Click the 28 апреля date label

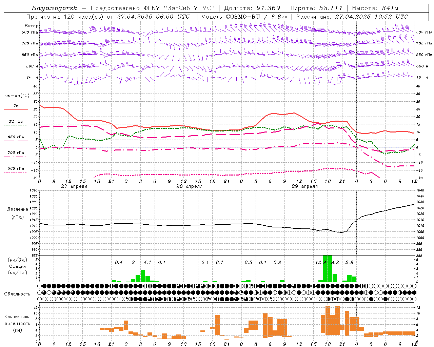[190, 186]
